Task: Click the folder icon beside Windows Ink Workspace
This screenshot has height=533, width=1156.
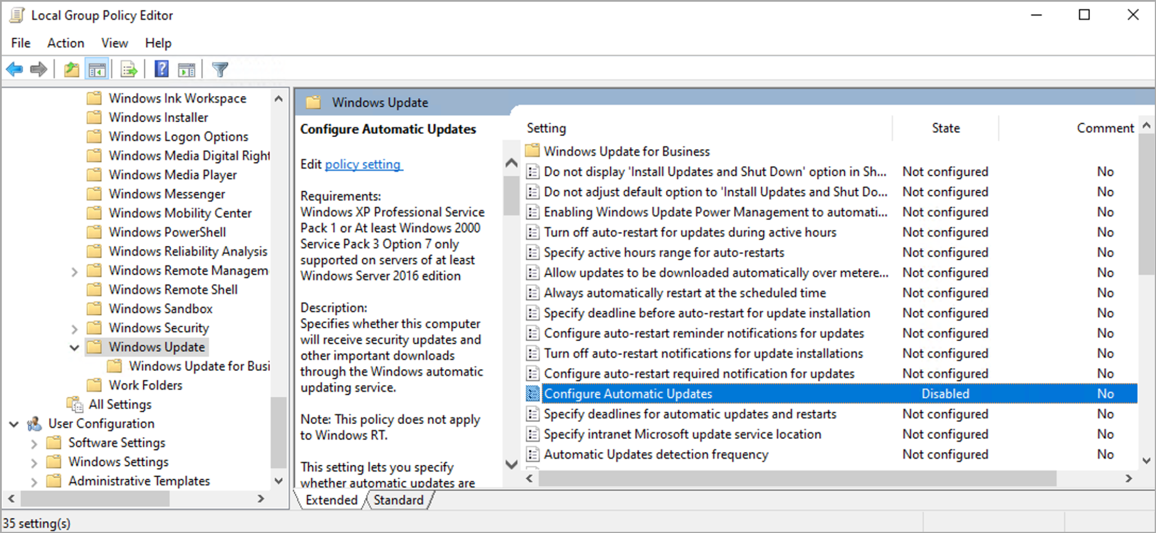Action: tap(94, 98)
